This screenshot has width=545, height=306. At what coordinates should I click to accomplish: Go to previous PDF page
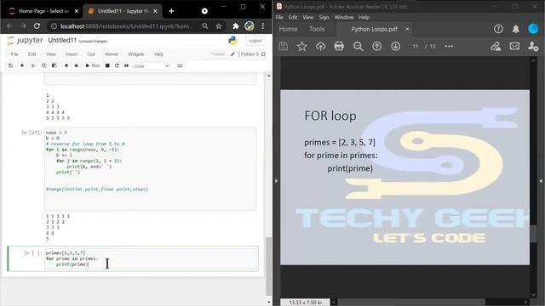(376, 46)
